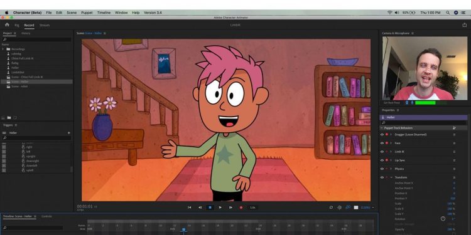Open the File menu
Viewport: 471px width, 235px height.
click(48, 13)
